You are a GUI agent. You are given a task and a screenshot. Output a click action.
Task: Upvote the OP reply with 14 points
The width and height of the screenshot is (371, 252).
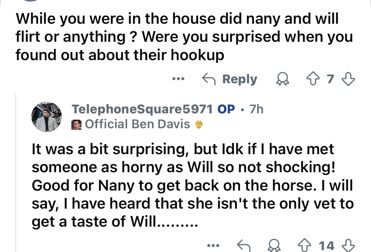304,246
